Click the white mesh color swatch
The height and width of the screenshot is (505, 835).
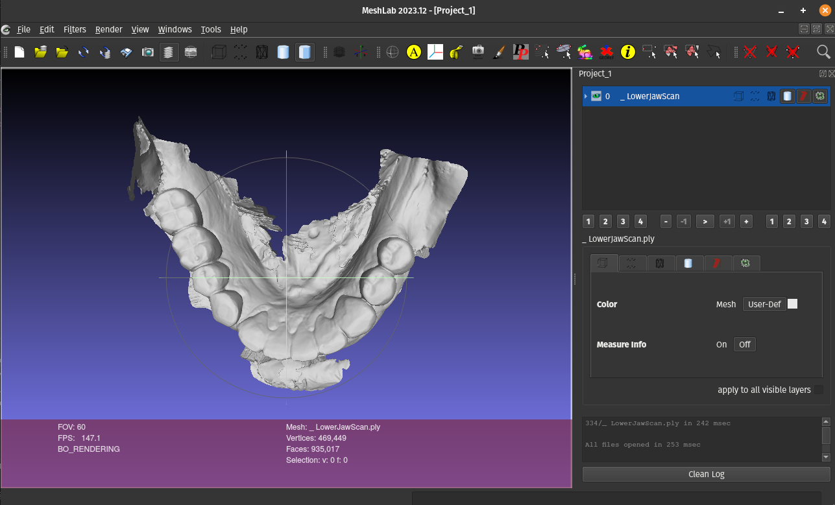[792, 304]
